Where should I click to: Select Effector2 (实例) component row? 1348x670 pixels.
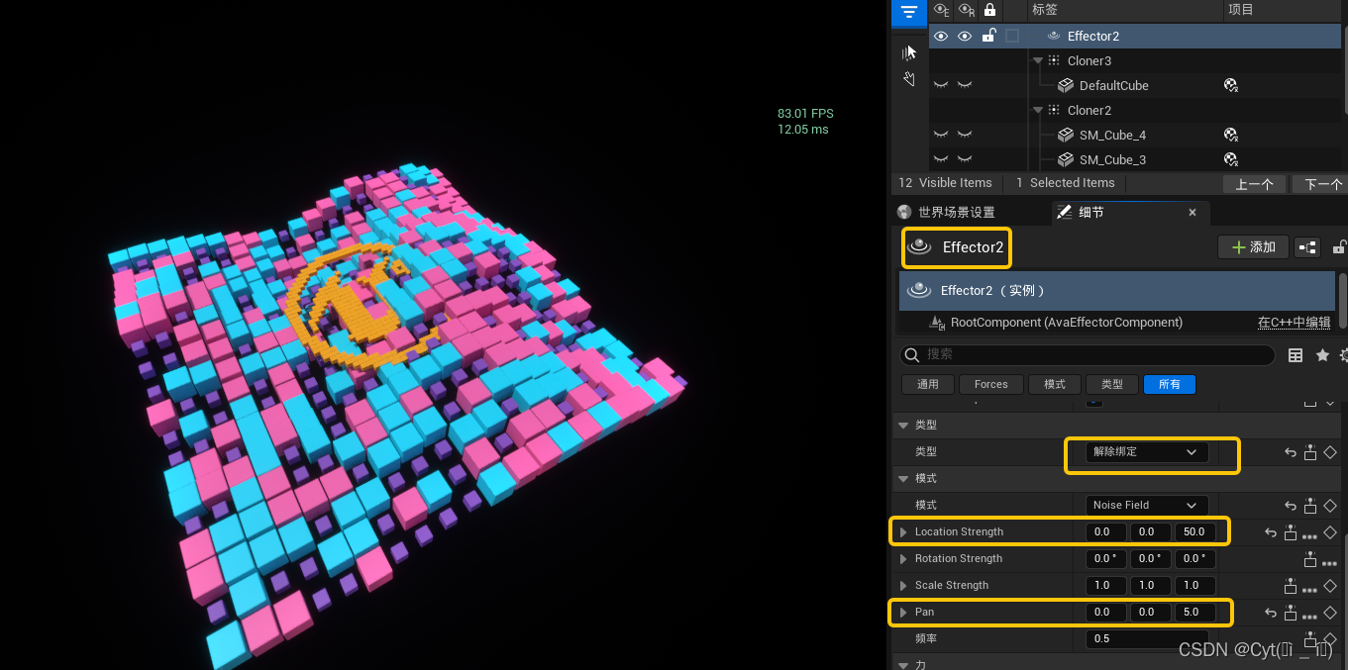coord(1118,291)
